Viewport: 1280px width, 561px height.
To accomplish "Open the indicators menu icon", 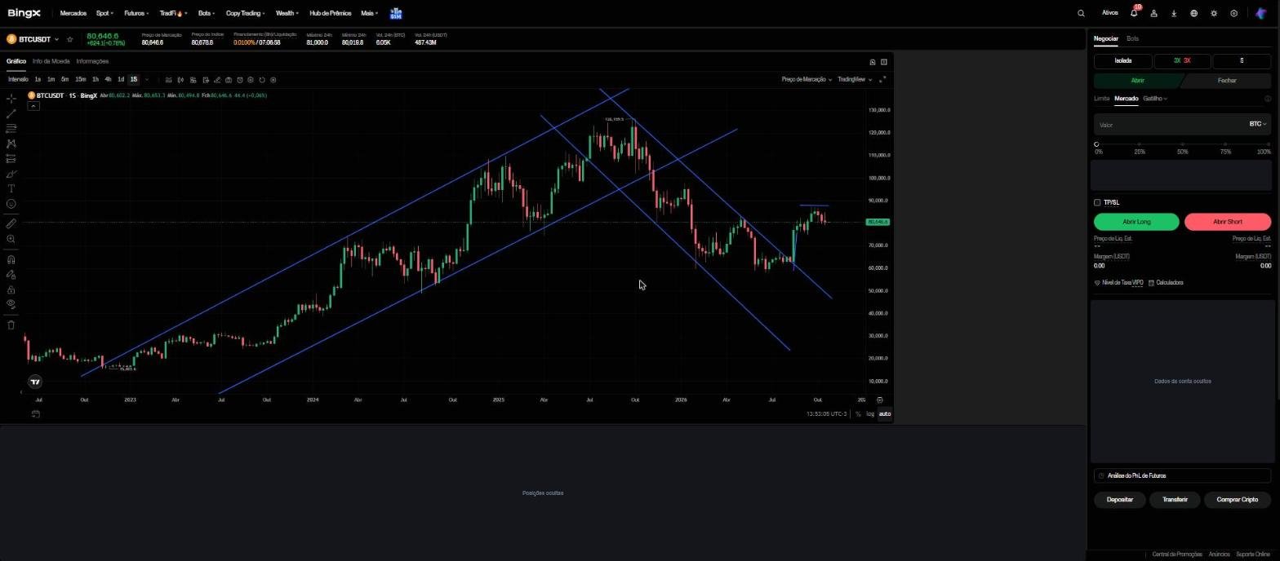I will tap(168, 79).
